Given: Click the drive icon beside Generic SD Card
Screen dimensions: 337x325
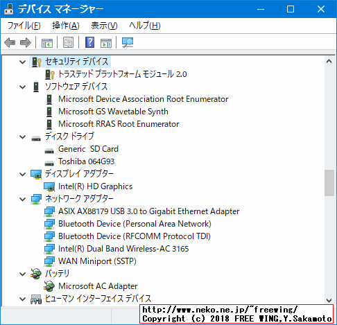Looking at the screenshot, I should tap(49, 150).
